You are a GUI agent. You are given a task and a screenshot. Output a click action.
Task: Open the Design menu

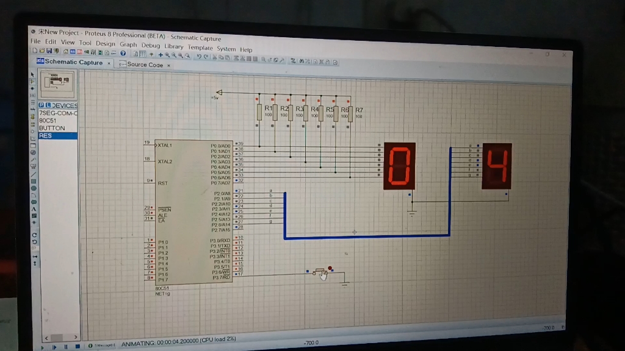click(105, 44)
